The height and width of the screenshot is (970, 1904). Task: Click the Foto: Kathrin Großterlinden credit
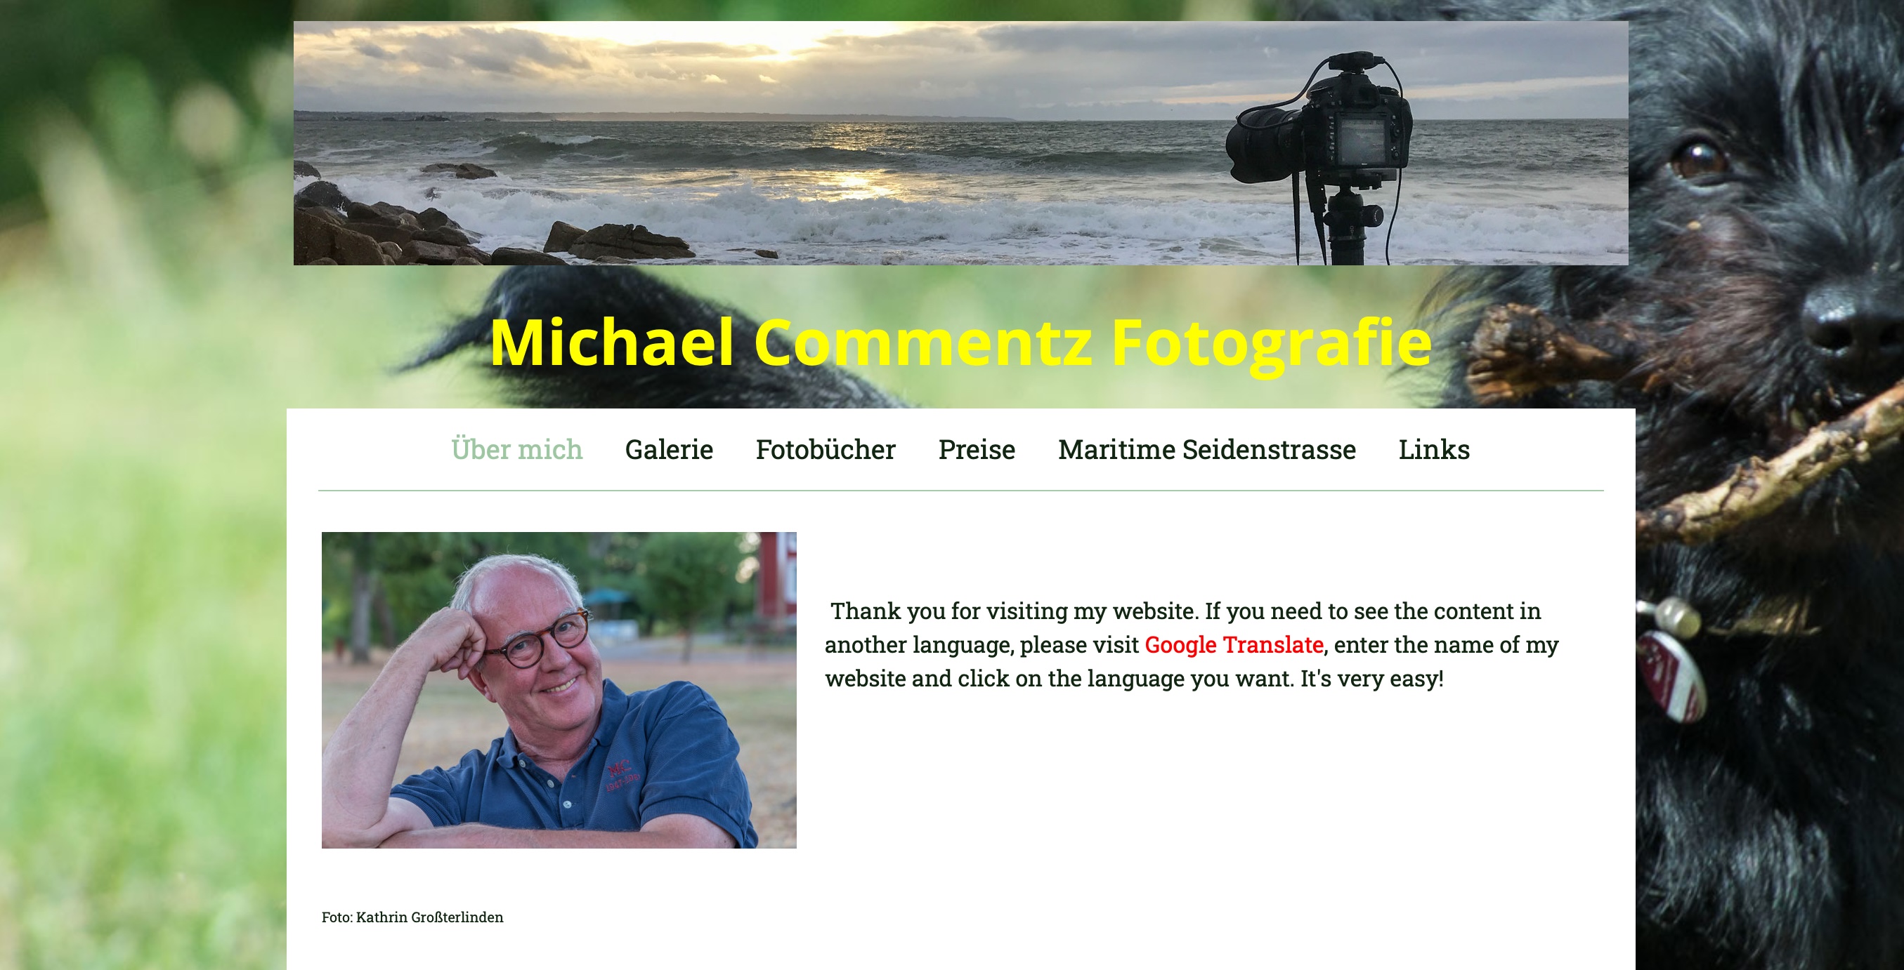412,917
